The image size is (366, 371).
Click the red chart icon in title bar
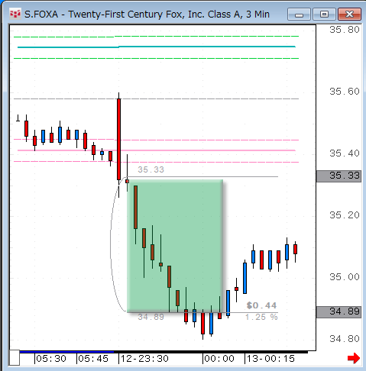pos(15,14)
